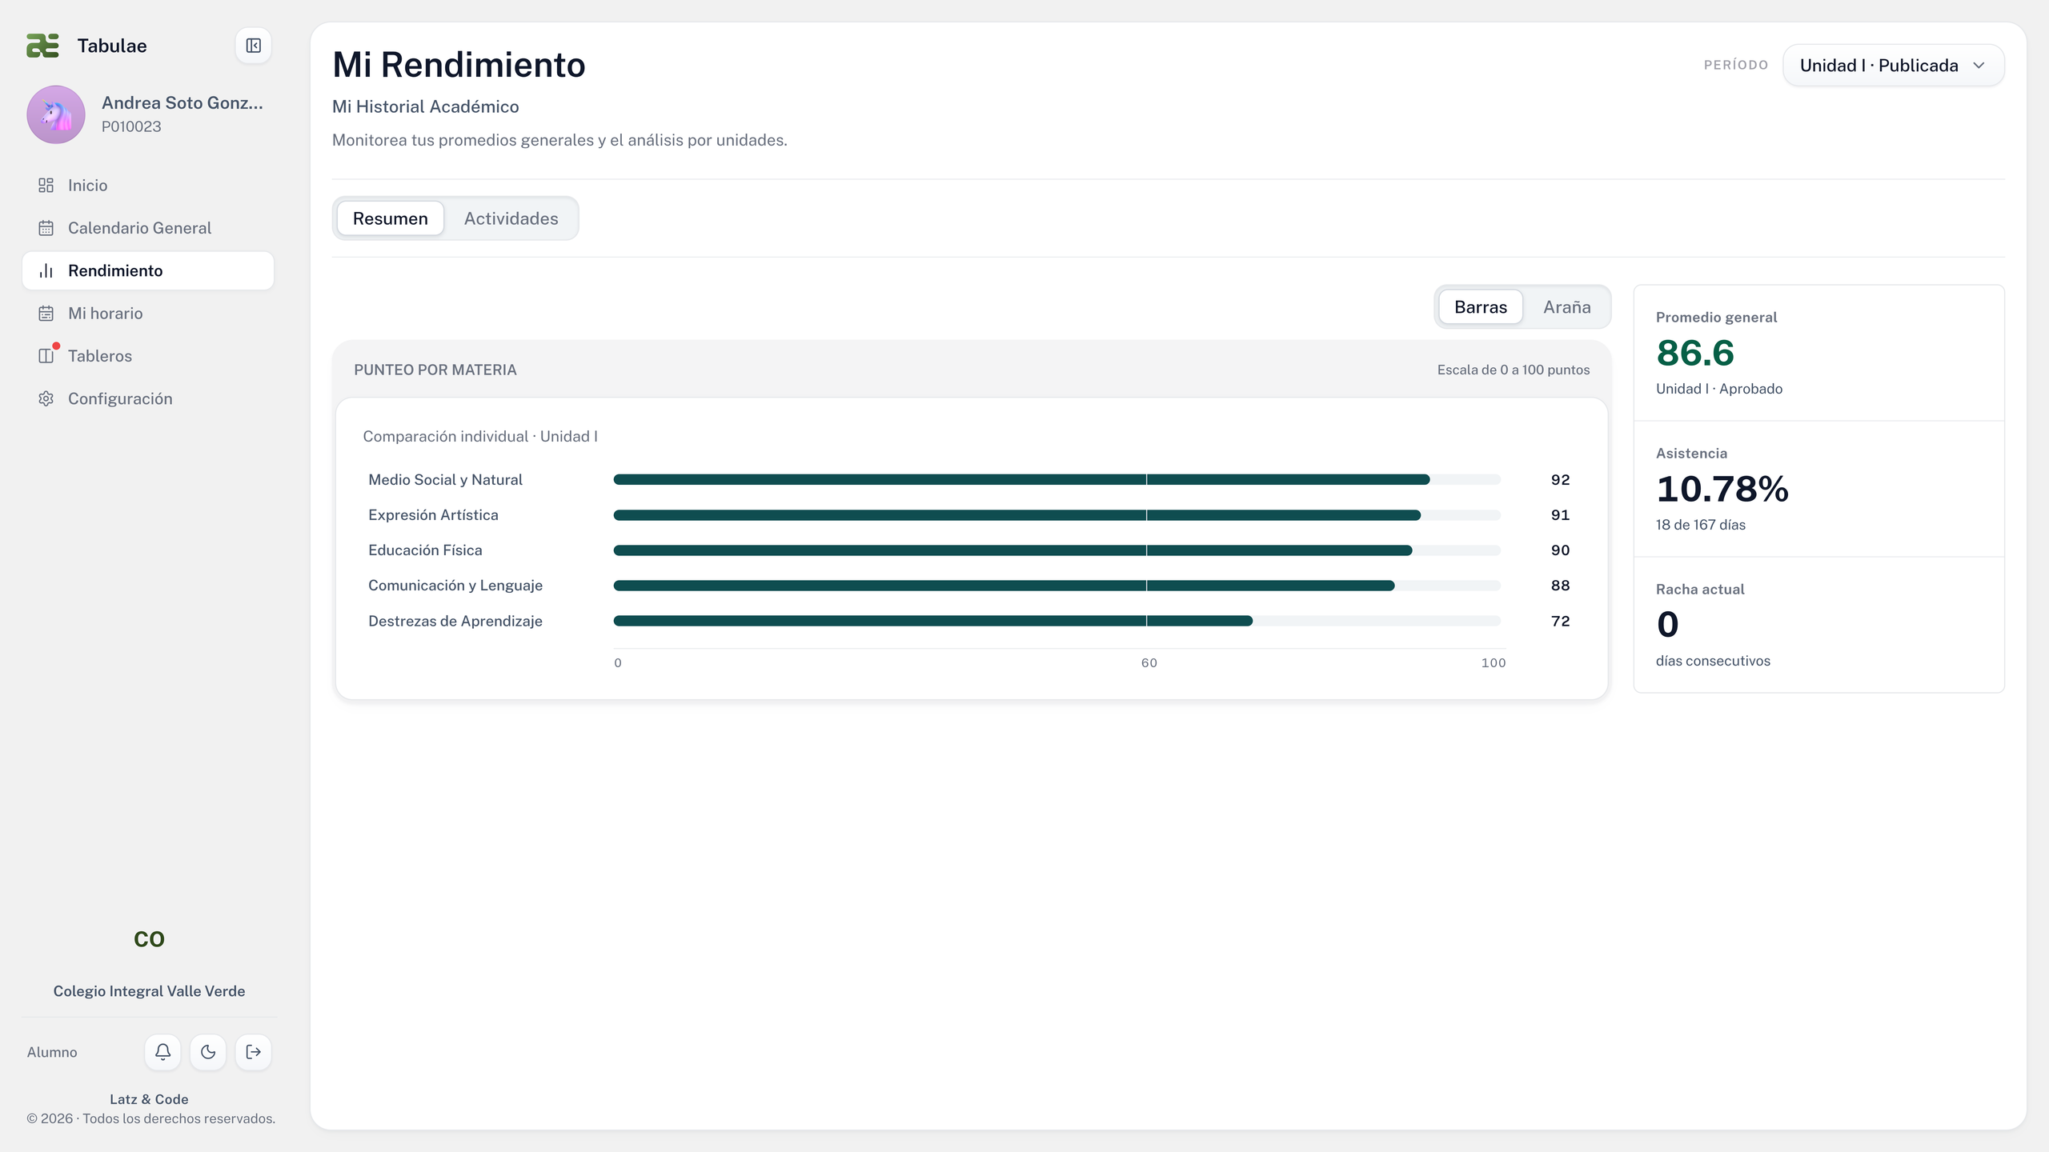Image resolution: width=2049 pixels, height=1152 pixels.
Task: Click the score value 72
Action: click(1560, 621)
